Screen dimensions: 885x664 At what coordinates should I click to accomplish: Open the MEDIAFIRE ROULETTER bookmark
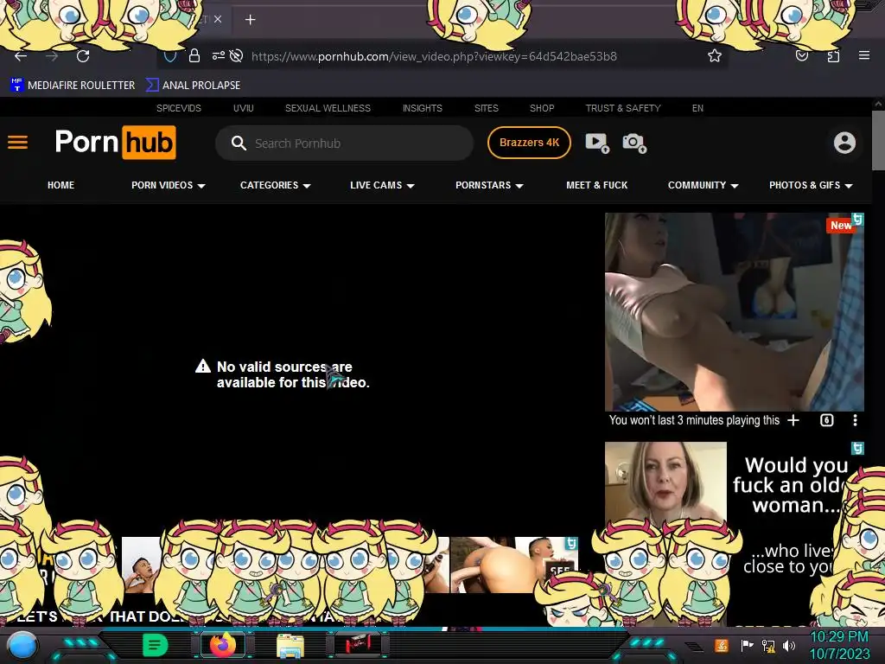tap(73, 86)
